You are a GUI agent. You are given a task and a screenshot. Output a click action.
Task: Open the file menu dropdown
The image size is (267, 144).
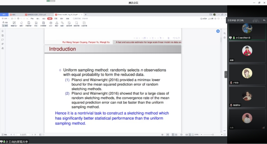click(x=5, y=19)
